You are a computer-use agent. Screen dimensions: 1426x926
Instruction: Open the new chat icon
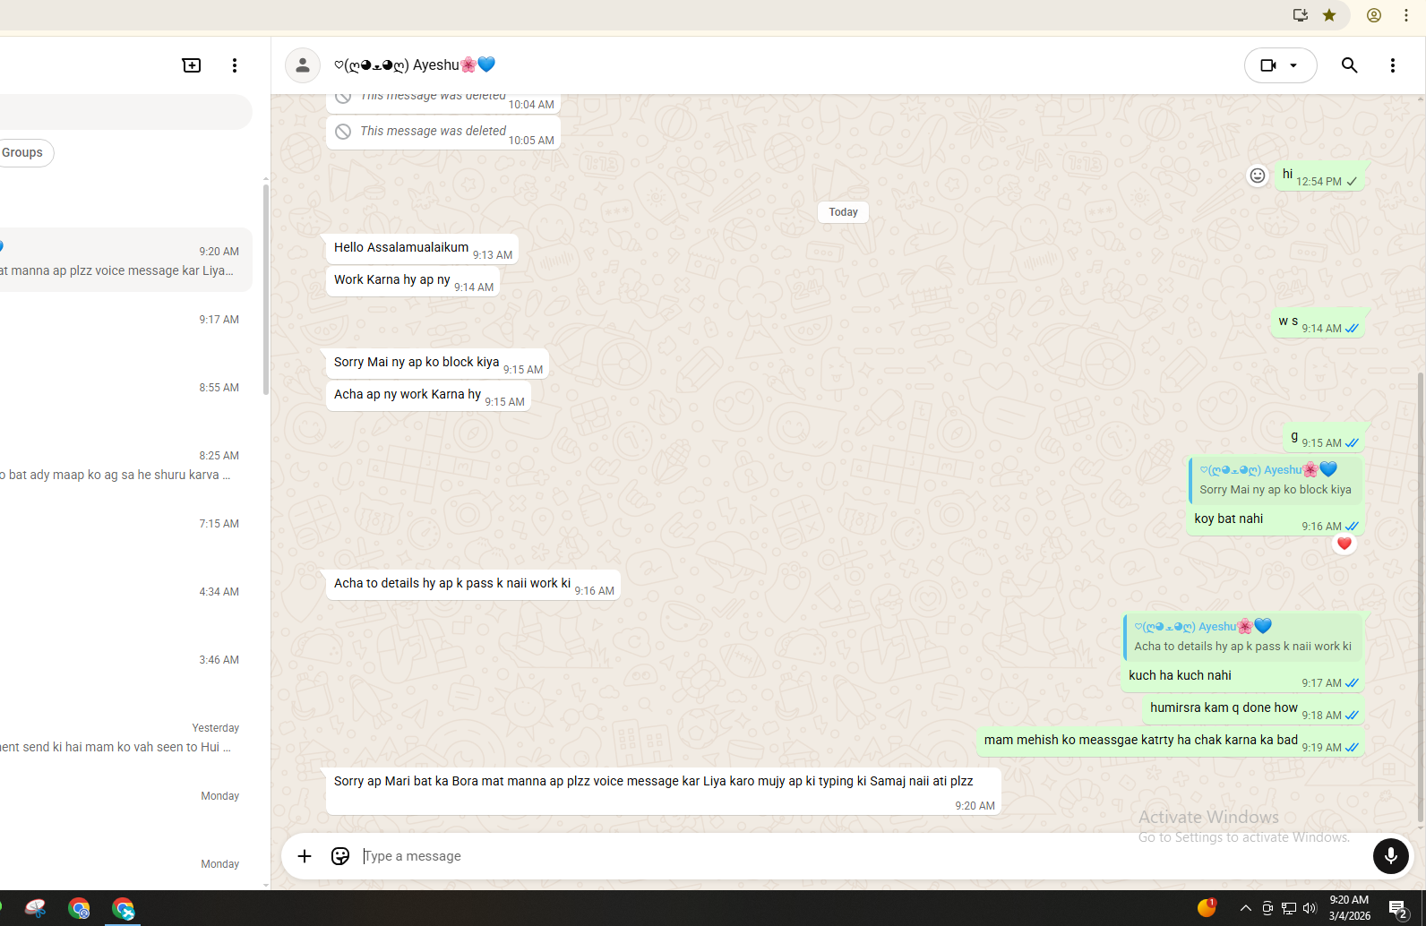192,65
